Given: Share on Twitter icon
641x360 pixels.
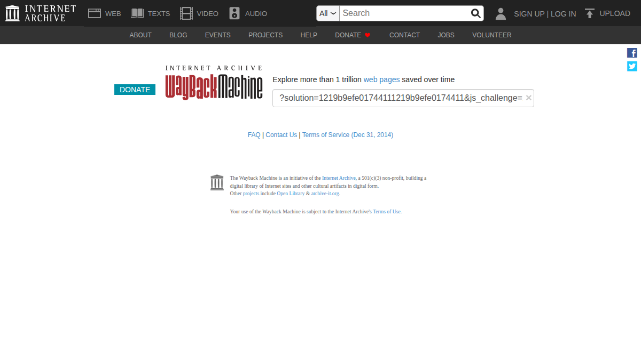Looking at the screenshot, I should tap(632, 66).
